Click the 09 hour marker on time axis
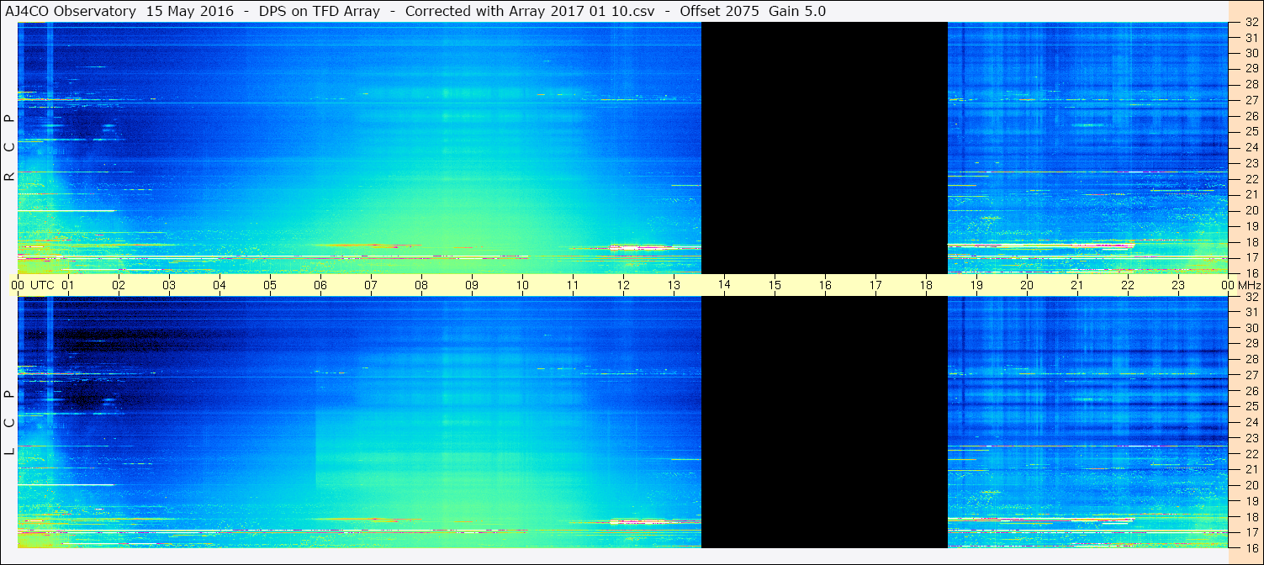The image size is (1264, 565). click(x=472, y=285)
